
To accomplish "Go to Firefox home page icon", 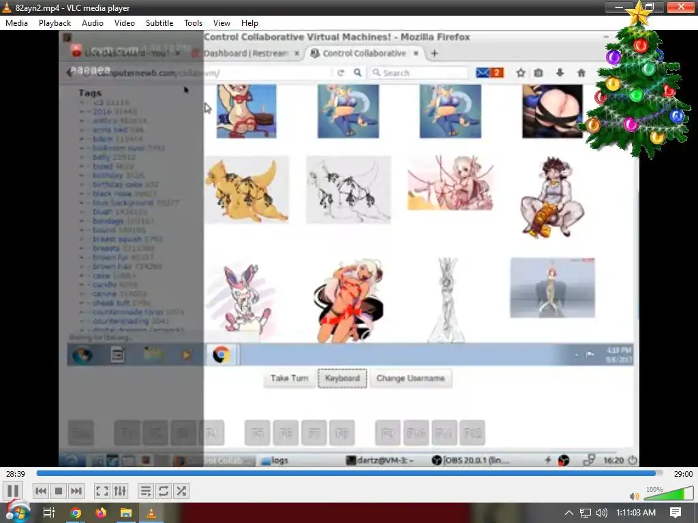I will click(x=581, y=72).
